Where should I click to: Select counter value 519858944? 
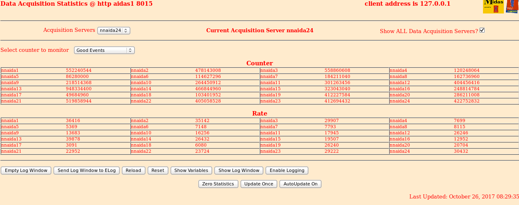79,101
